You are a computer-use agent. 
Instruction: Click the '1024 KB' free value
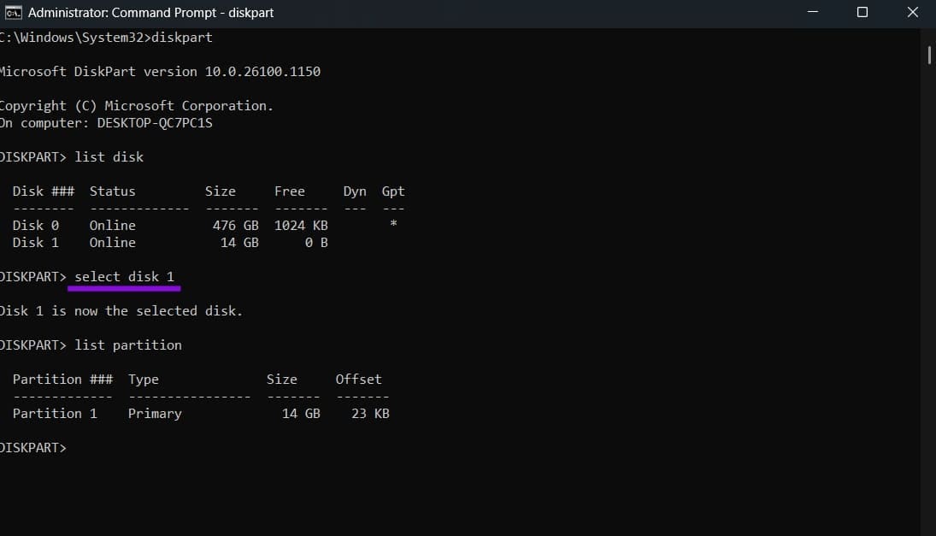click(301, 226)
